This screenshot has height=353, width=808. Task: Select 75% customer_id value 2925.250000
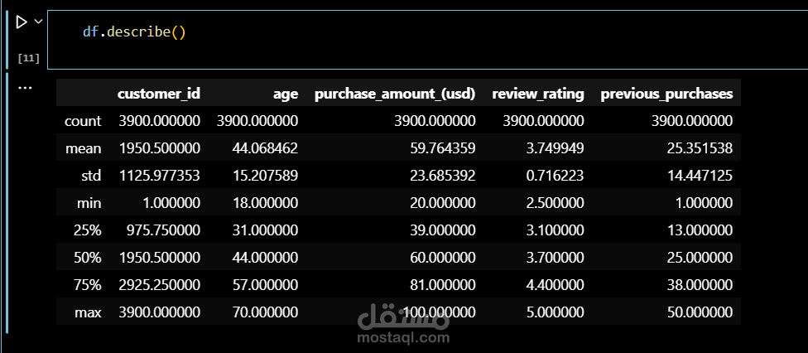tap(159, 285)
